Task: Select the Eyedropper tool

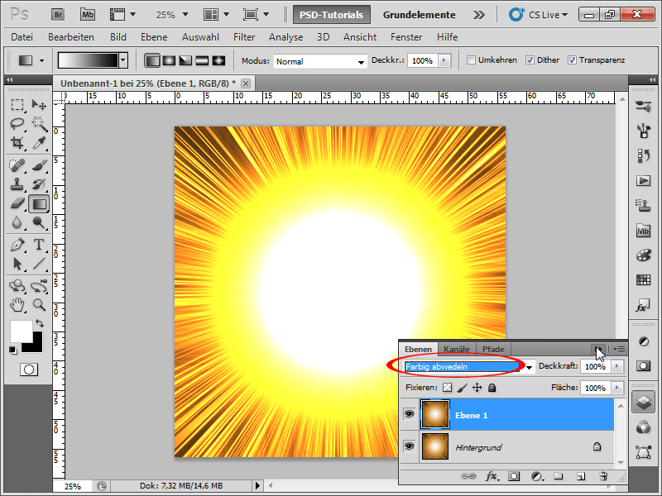Action: (x=39, y=143)
